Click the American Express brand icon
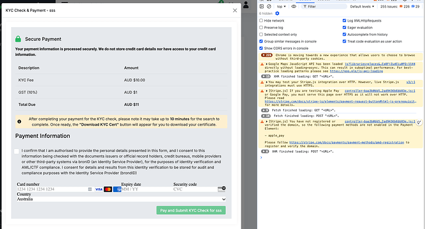 tap(117, 189)
